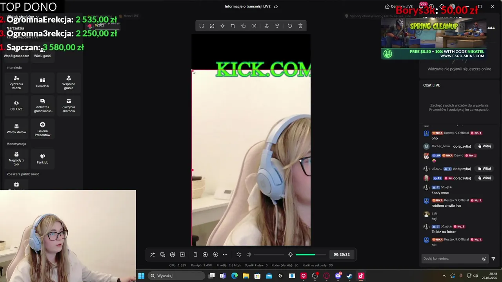502x282 pixels.
Task: Open the Cel LIVE tool
Action: click(x=16, y=106)
